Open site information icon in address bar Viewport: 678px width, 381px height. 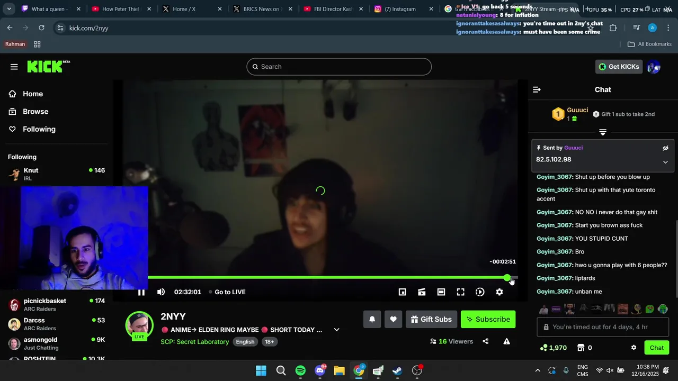(60, 28)
